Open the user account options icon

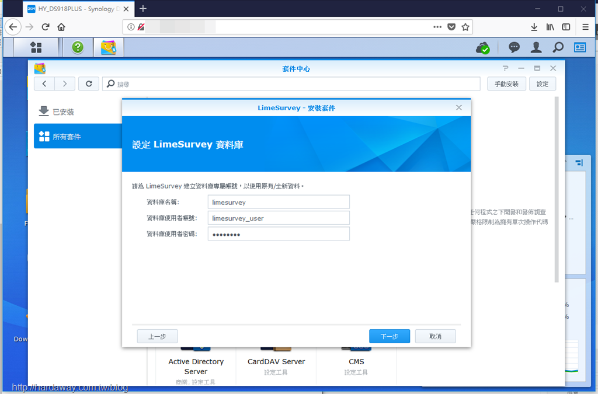[x=536, y=47]
